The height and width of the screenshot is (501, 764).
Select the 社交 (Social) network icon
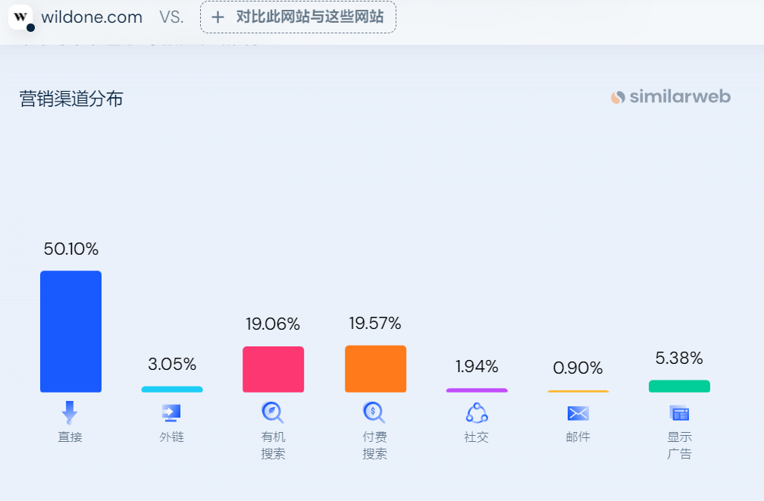coord(477,412)
